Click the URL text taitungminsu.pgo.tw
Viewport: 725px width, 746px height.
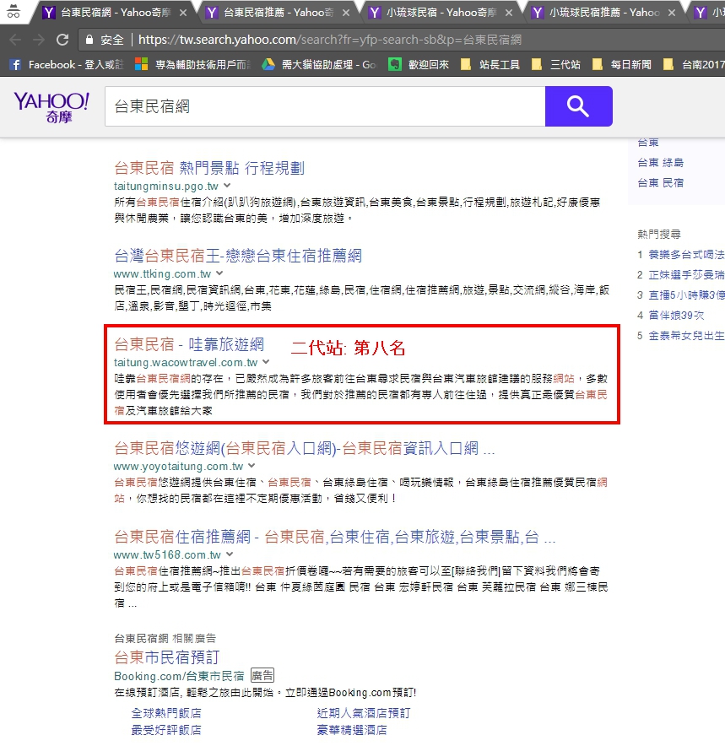pyautogui.click(x=166, y=186)
